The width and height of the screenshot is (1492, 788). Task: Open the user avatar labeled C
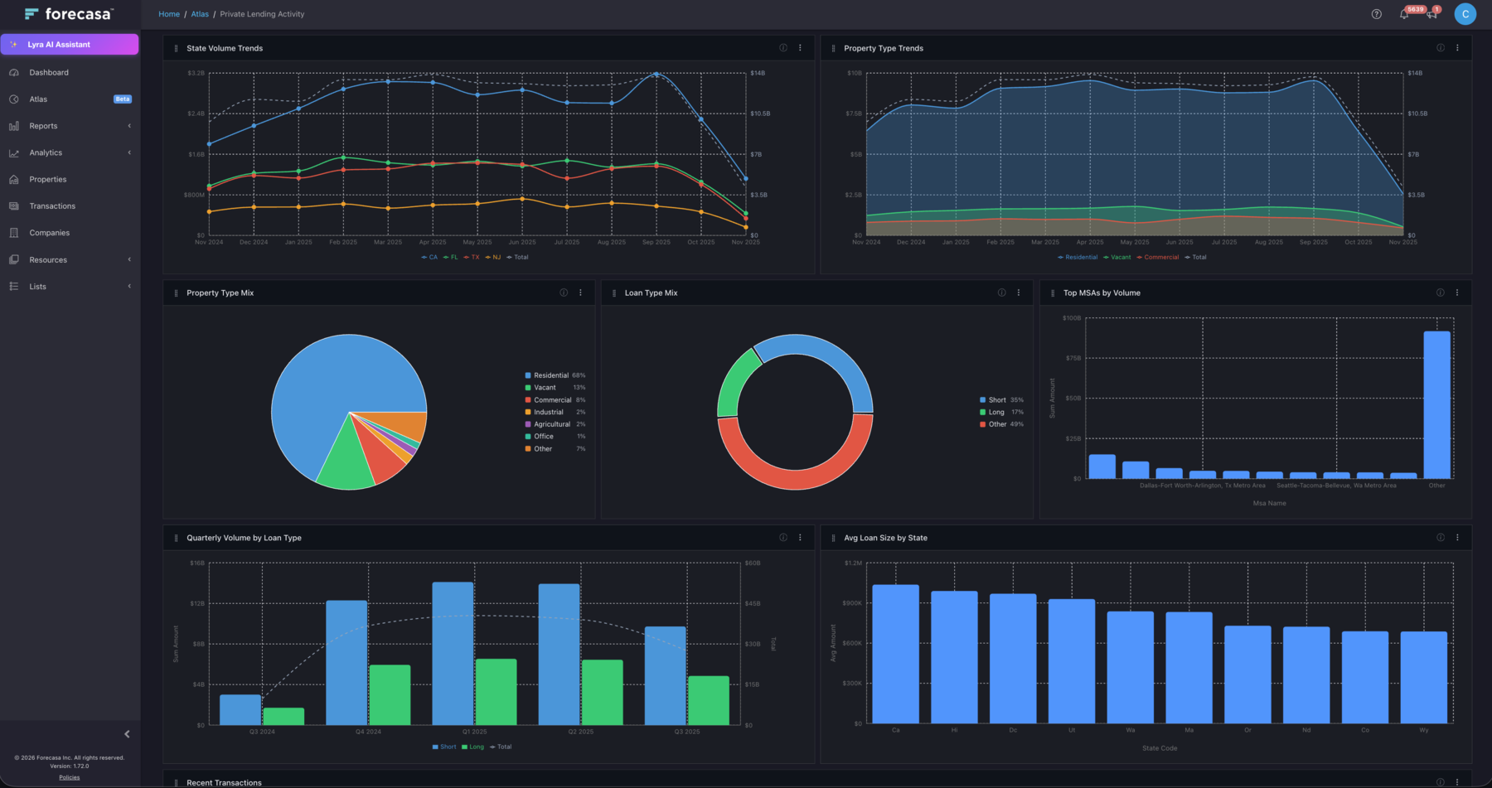tap(1465, 14)
